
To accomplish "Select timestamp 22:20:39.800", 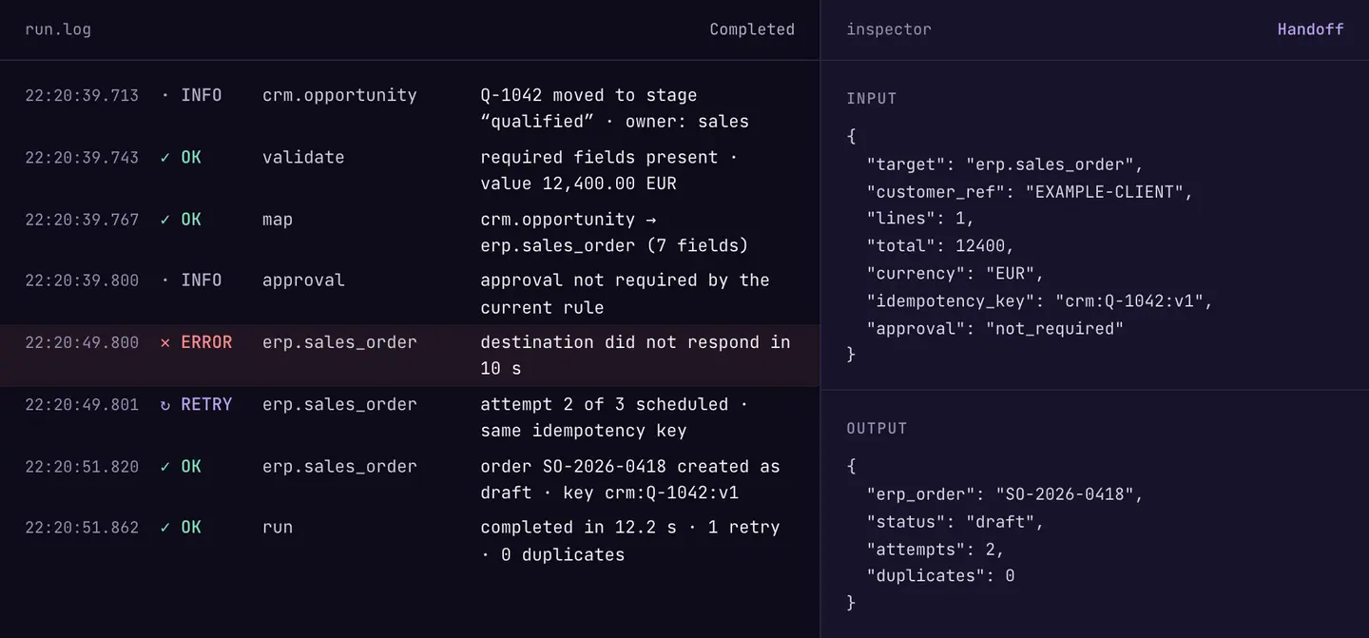I will [82, 280].
